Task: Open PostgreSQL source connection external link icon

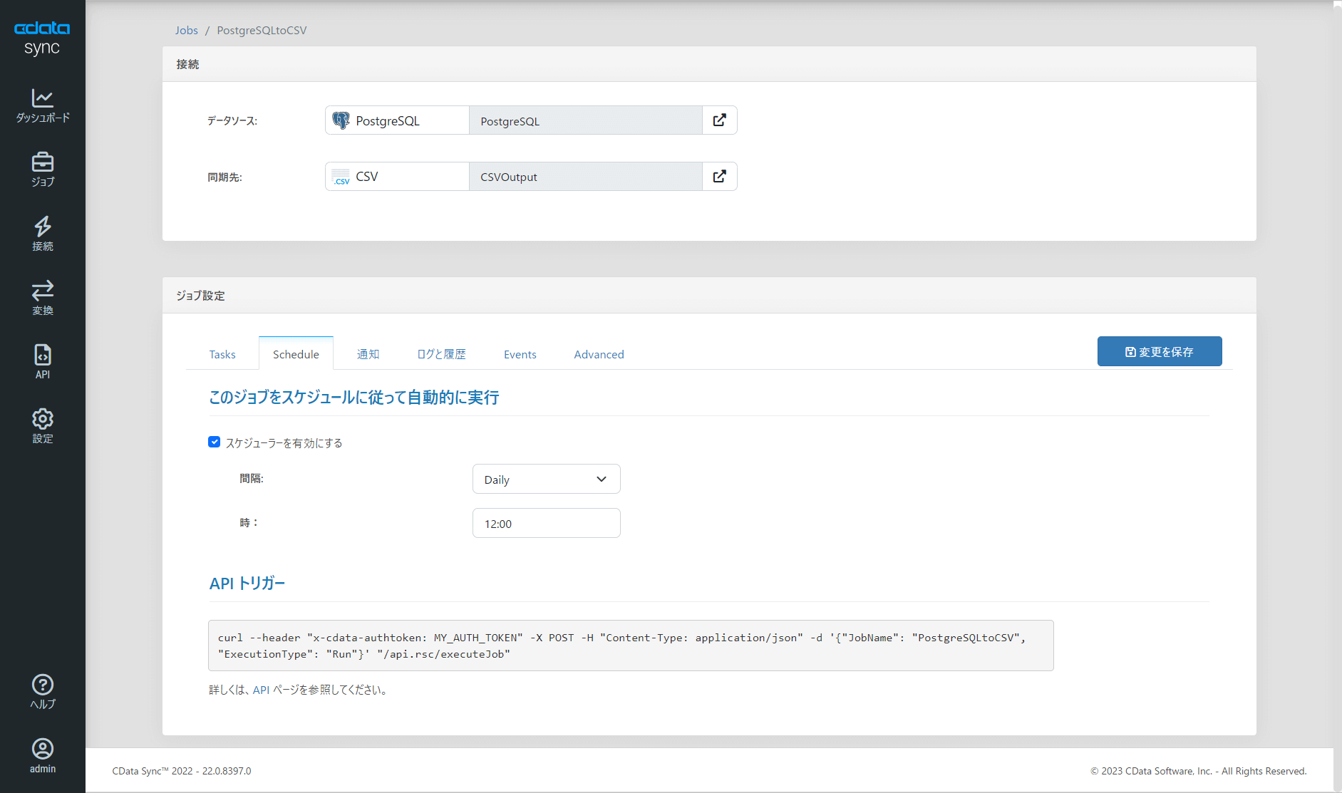Action: click(x=720, y=120)
